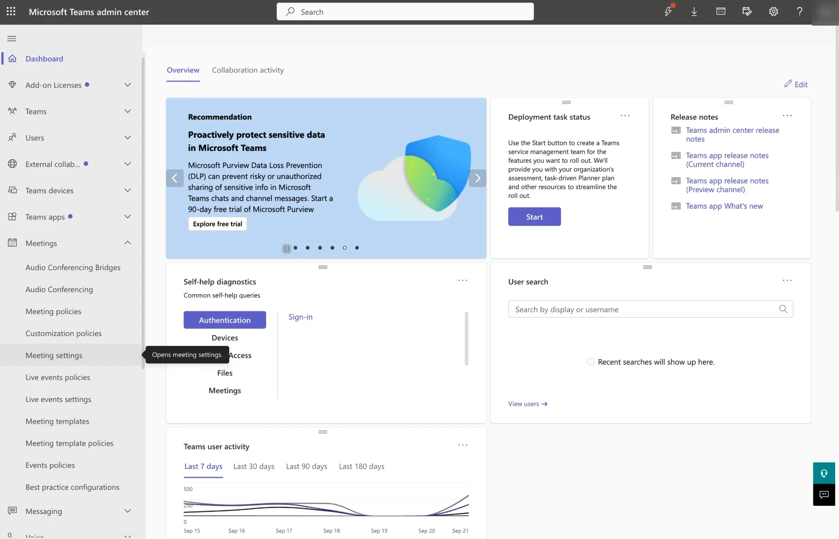Expand the External collaboration section
This screenshot has height=539, width=839.
click(128, 164)
